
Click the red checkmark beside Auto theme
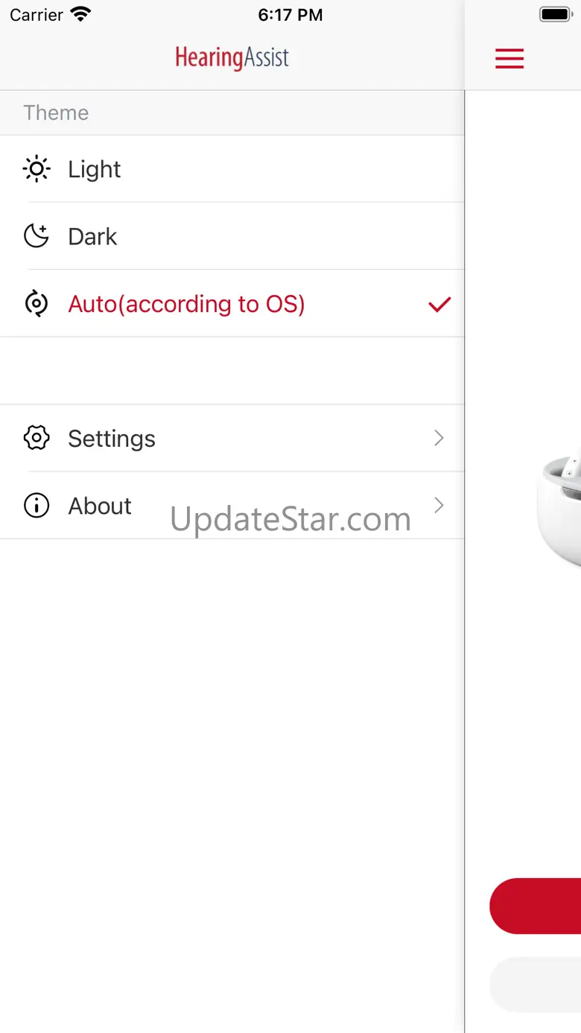coord(439,304)
